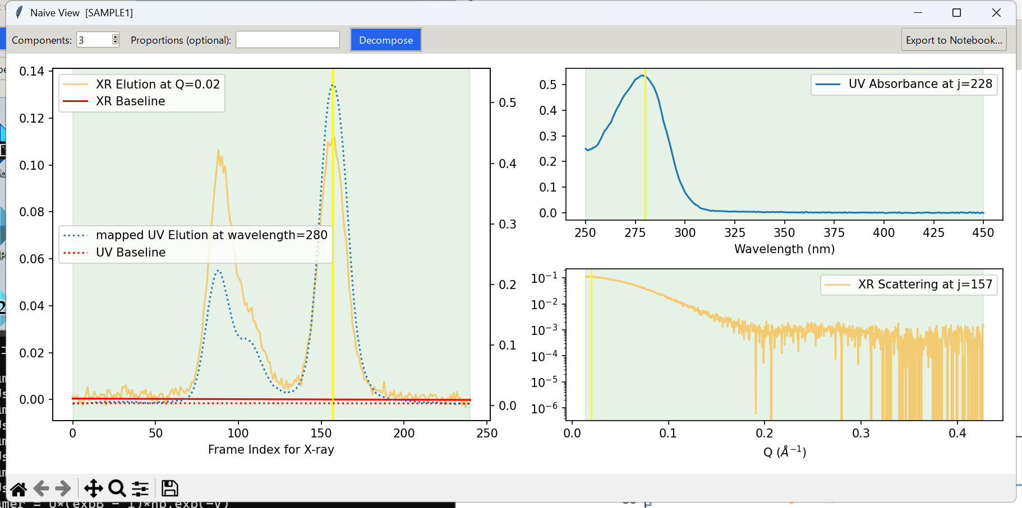Viewport: 1022px width, 508px height.
Task: Click the feather icon in title bar
Action: tap(19, 12)
